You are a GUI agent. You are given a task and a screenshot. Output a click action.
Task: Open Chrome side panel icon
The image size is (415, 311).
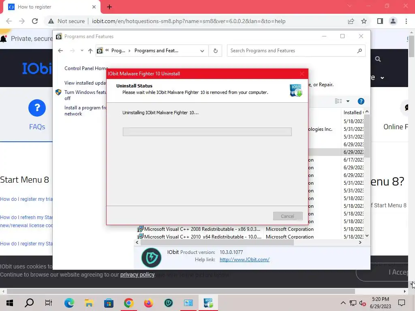(380, 21)
